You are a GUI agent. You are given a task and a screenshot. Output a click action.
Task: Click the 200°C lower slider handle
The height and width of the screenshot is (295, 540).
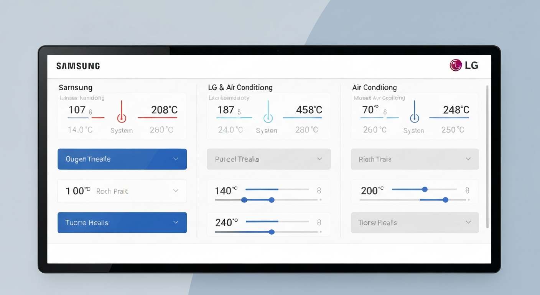click(x=445, y=200)
